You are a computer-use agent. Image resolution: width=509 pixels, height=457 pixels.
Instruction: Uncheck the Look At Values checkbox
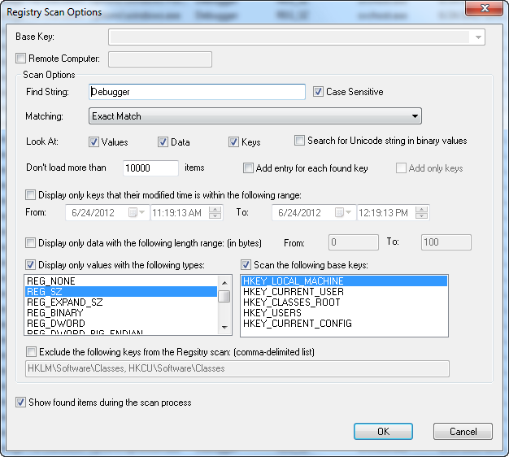[94, 141]
